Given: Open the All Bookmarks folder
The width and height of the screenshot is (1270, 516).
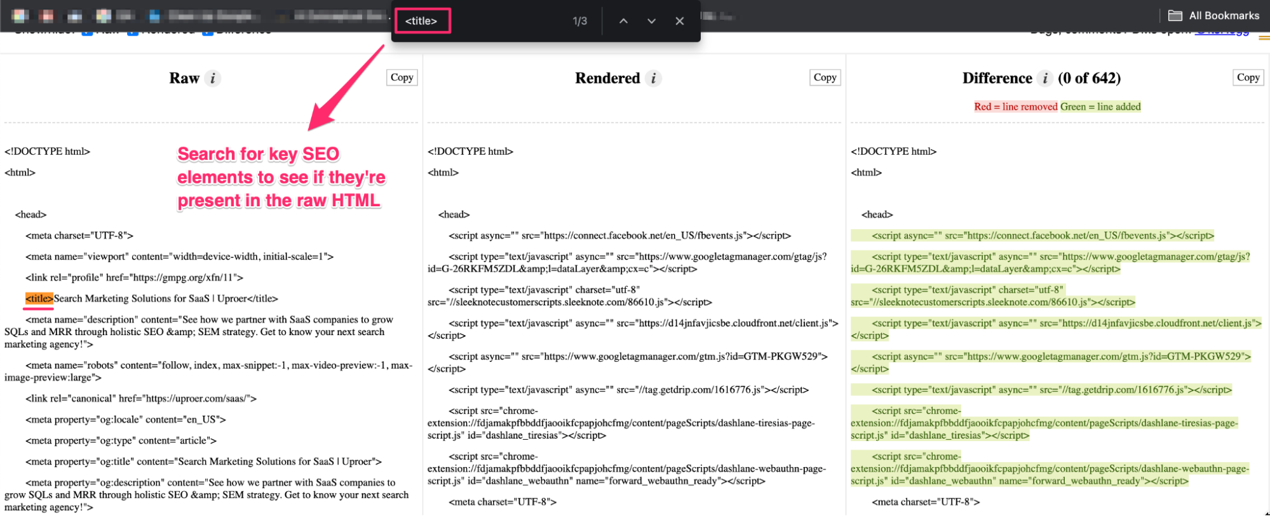Looking at the screenshot, I should coord(1213,15).
